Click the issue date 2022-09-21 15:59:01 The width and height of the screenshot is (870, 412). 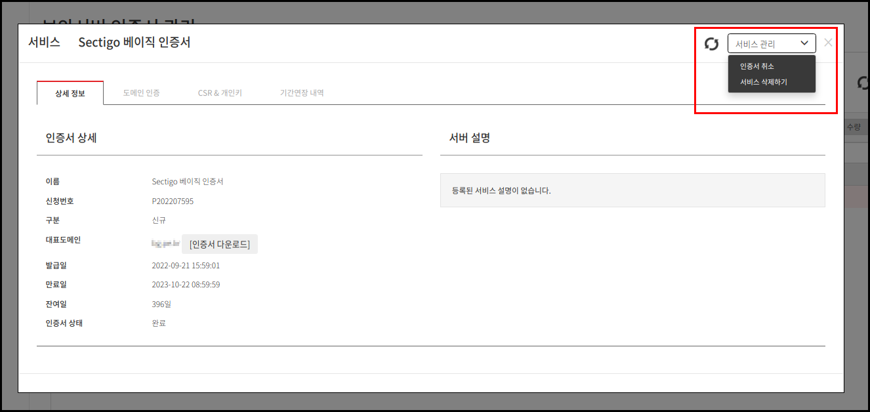pos(186,266)
